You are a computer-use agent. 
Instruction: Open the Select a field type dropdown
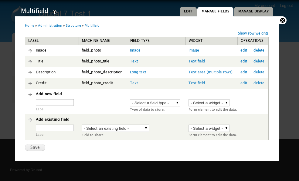155,103
